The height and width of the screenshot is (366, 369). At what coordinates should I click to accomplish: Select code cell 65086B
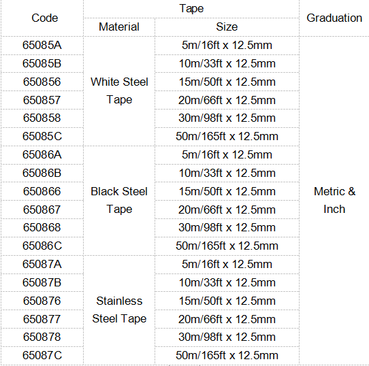pos(42,173)
